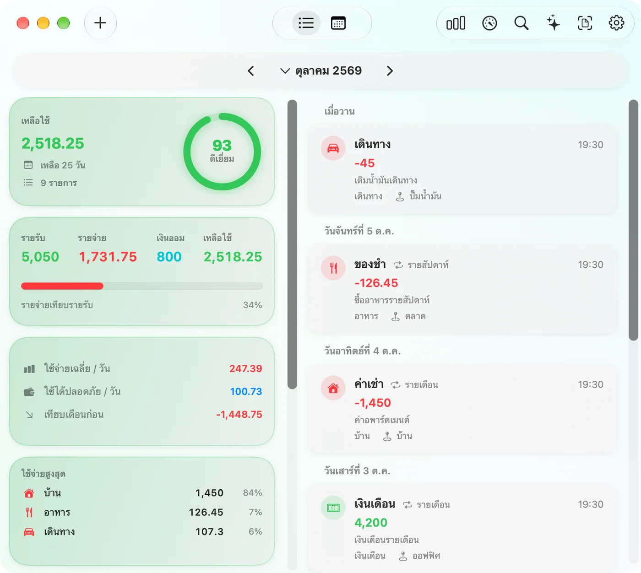The width and height of the screenshot is (641, 573).
Task: Open settings gear
Action: point(616,23)
